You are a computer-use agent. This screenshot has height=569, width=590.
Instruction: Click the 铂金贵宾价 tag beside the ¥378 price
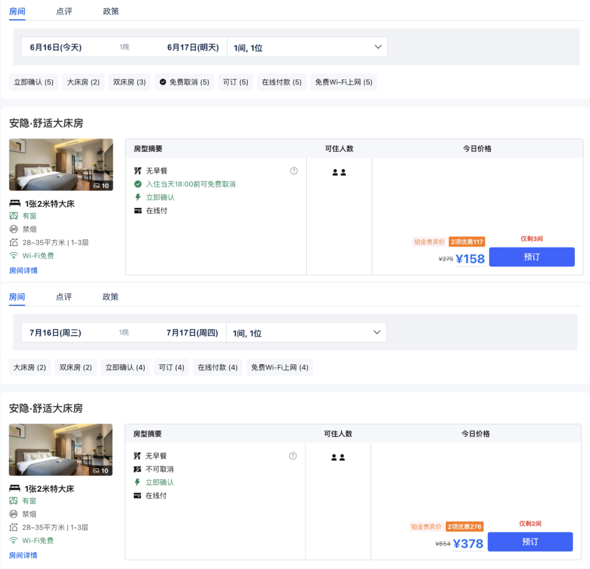coord(427,527)
